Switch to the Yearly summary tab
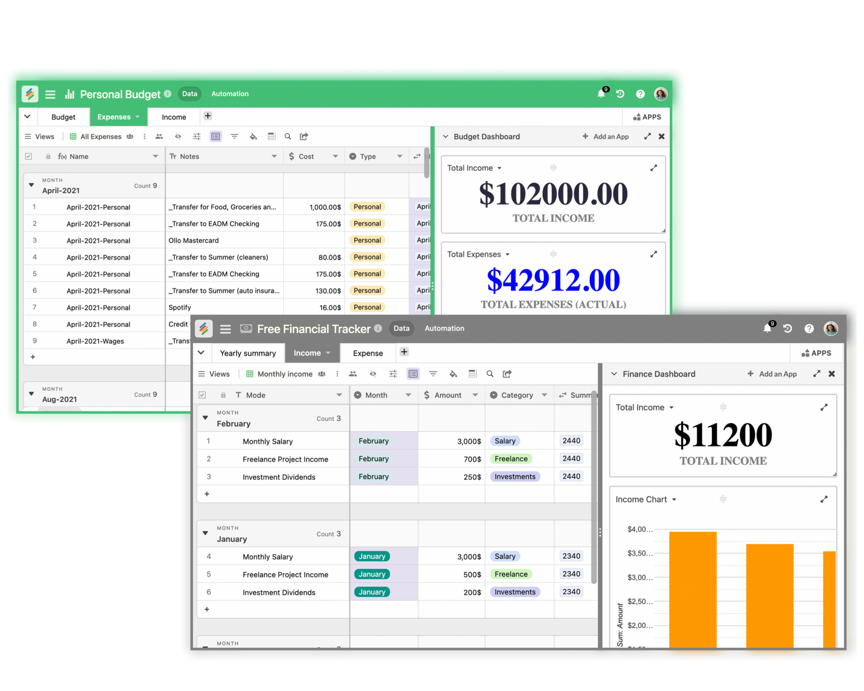The image size is (864, 691). pyautogui.click(x=248, y=353)
